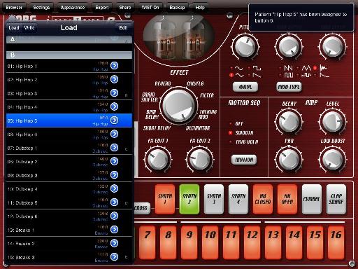Select Hip Hop 3 pattern in list
The width and height of the screenshot is (358, 269).
[69, 93]
